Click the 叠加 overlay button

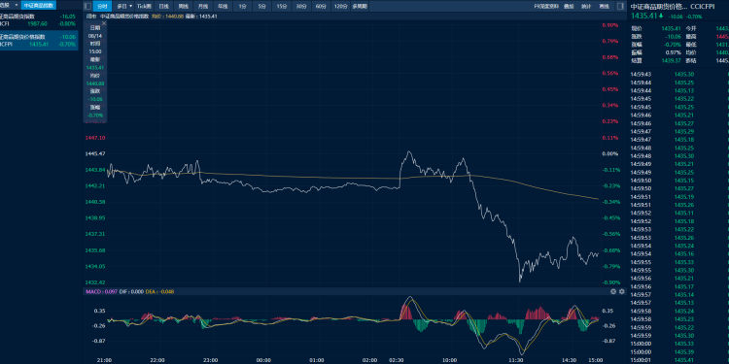click(x=569, y=6)
